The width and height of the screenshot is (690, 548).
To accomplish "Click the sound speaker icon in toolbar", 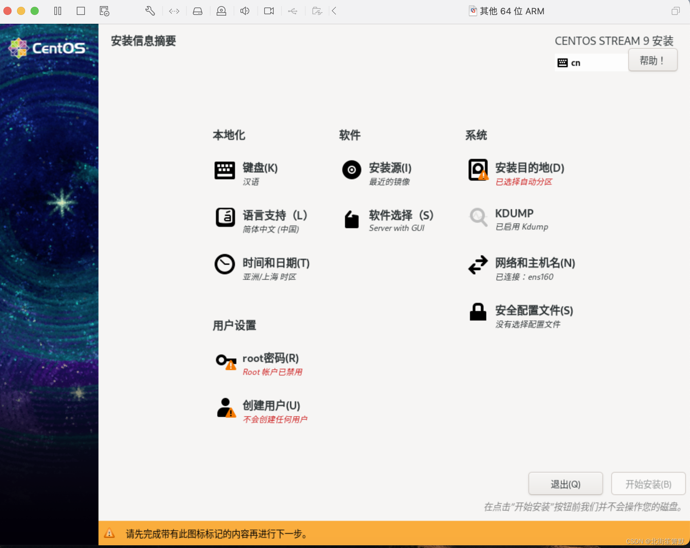I will (245, 11).
